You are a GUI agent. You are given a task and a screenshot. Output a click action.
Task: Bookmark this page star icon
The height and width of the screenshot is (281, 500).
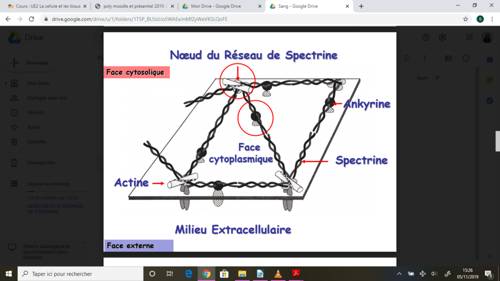coord(465,19)
